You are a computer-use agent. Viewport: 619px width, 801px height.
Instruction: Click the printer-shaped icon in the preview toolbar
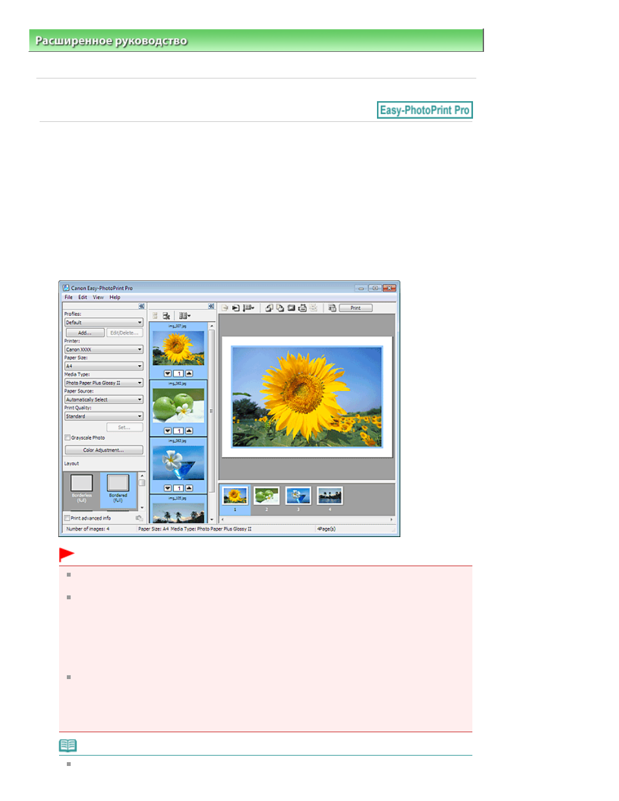302,308
